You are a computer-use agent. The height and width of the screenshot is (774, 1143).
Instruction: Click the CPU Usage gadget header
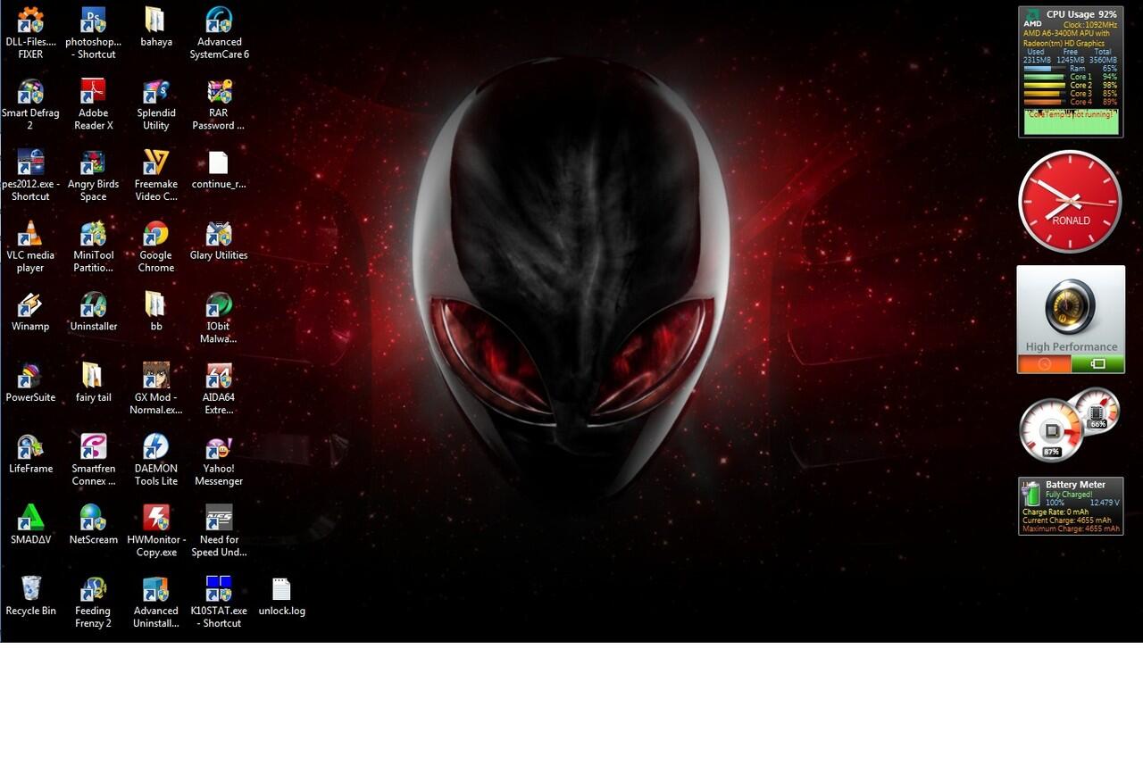(x=1081, y=14)
